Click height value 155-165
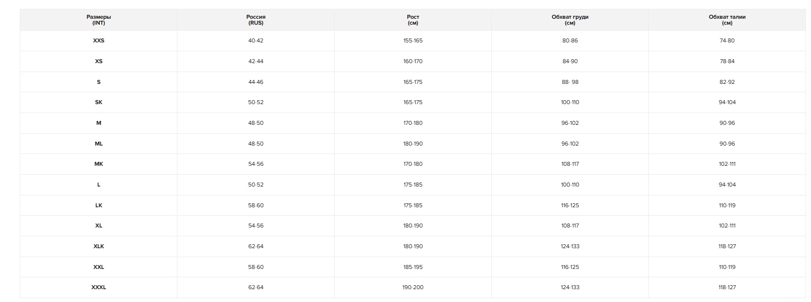The height and width of the screenshot is (302, 811). tap(413, 40)
